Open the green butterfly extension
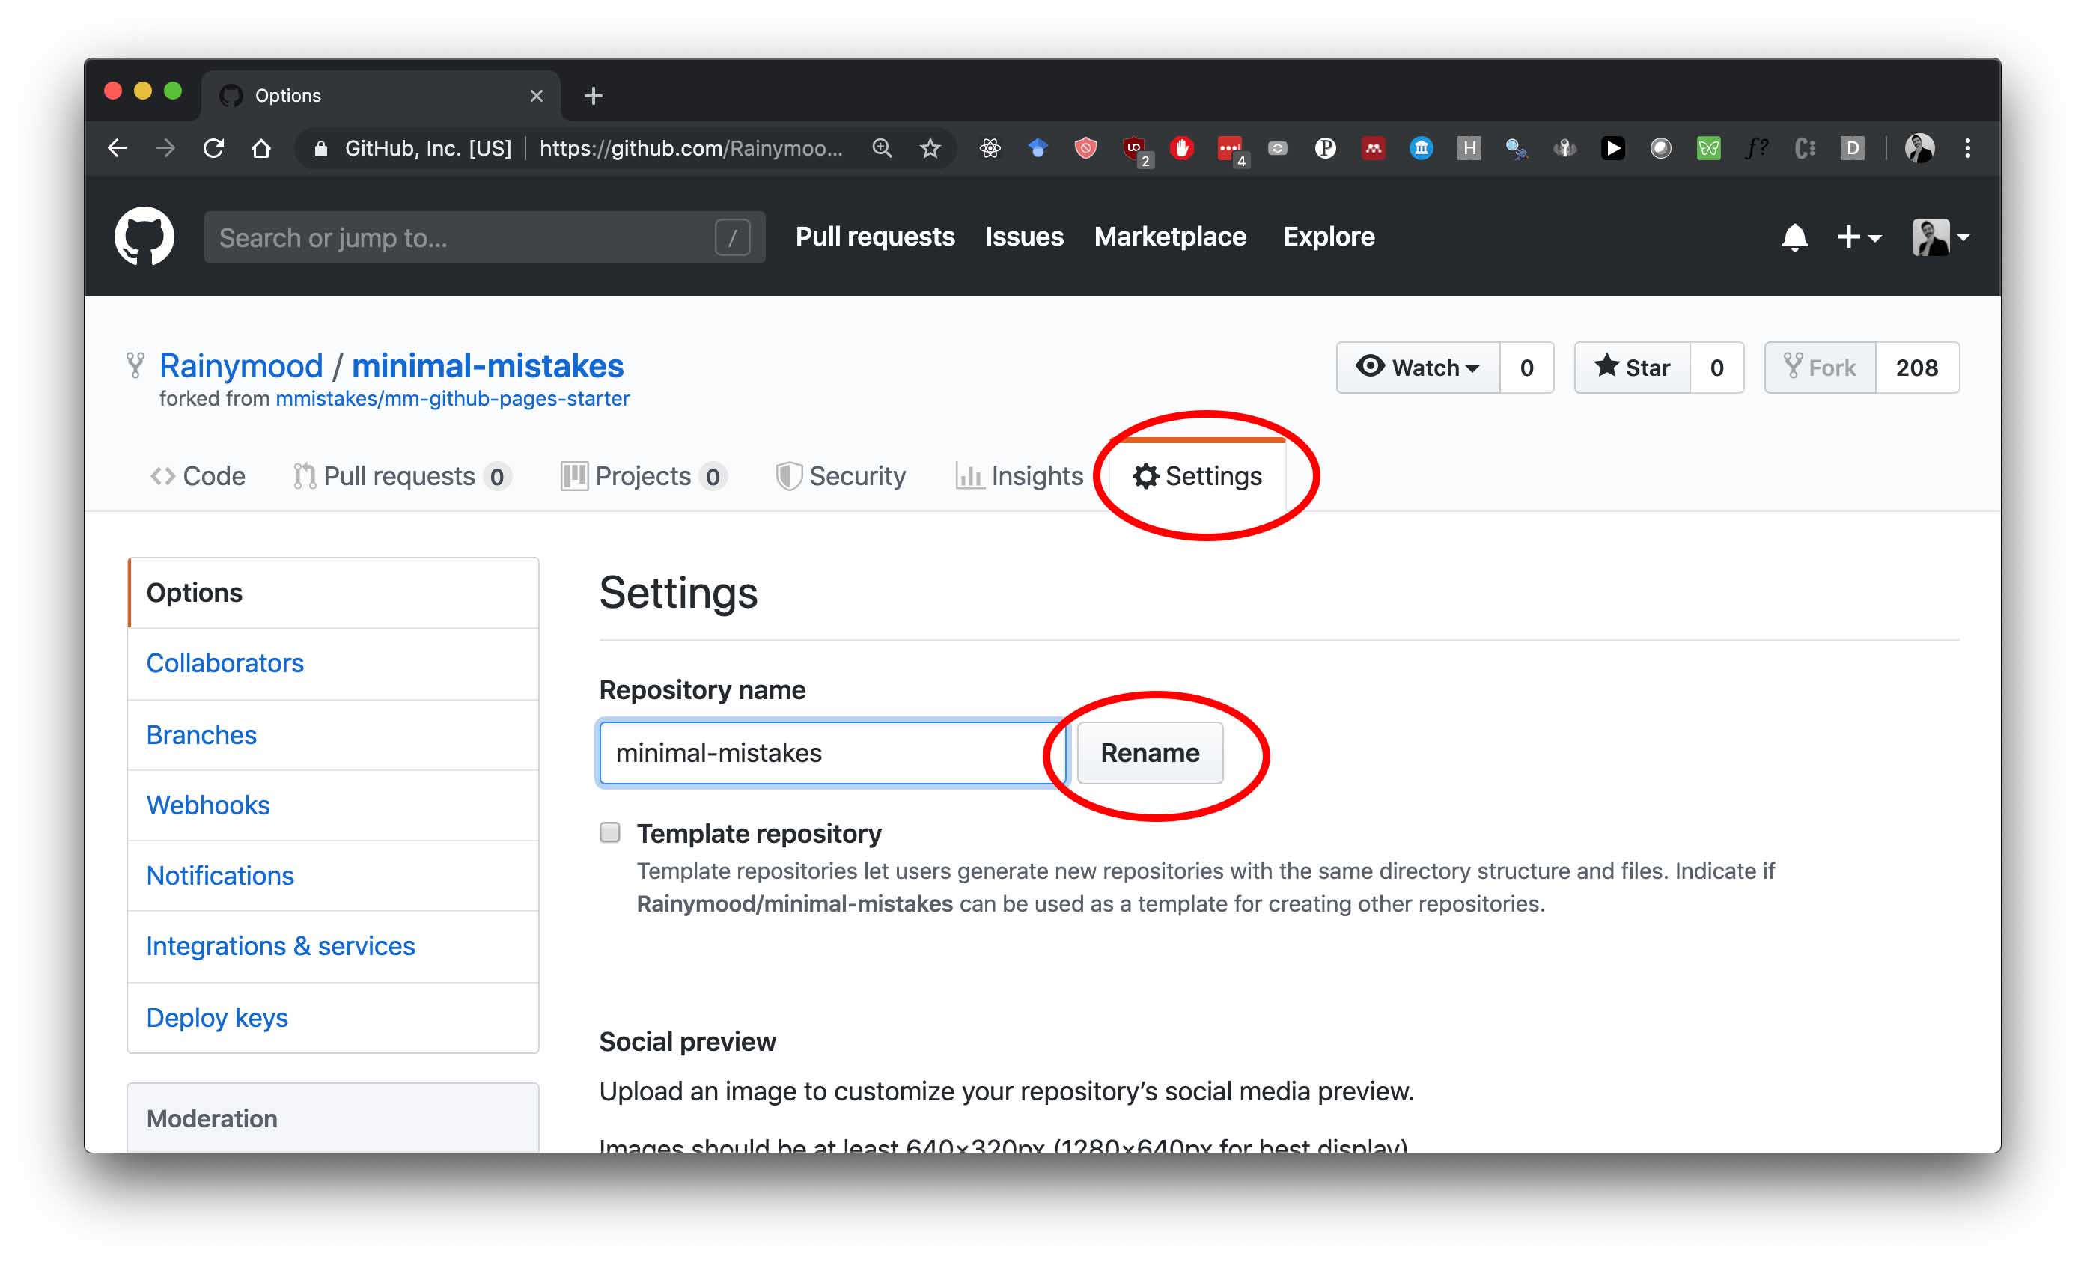This screenshot has width=2084, height=1262. click(x=1708, y=149)
